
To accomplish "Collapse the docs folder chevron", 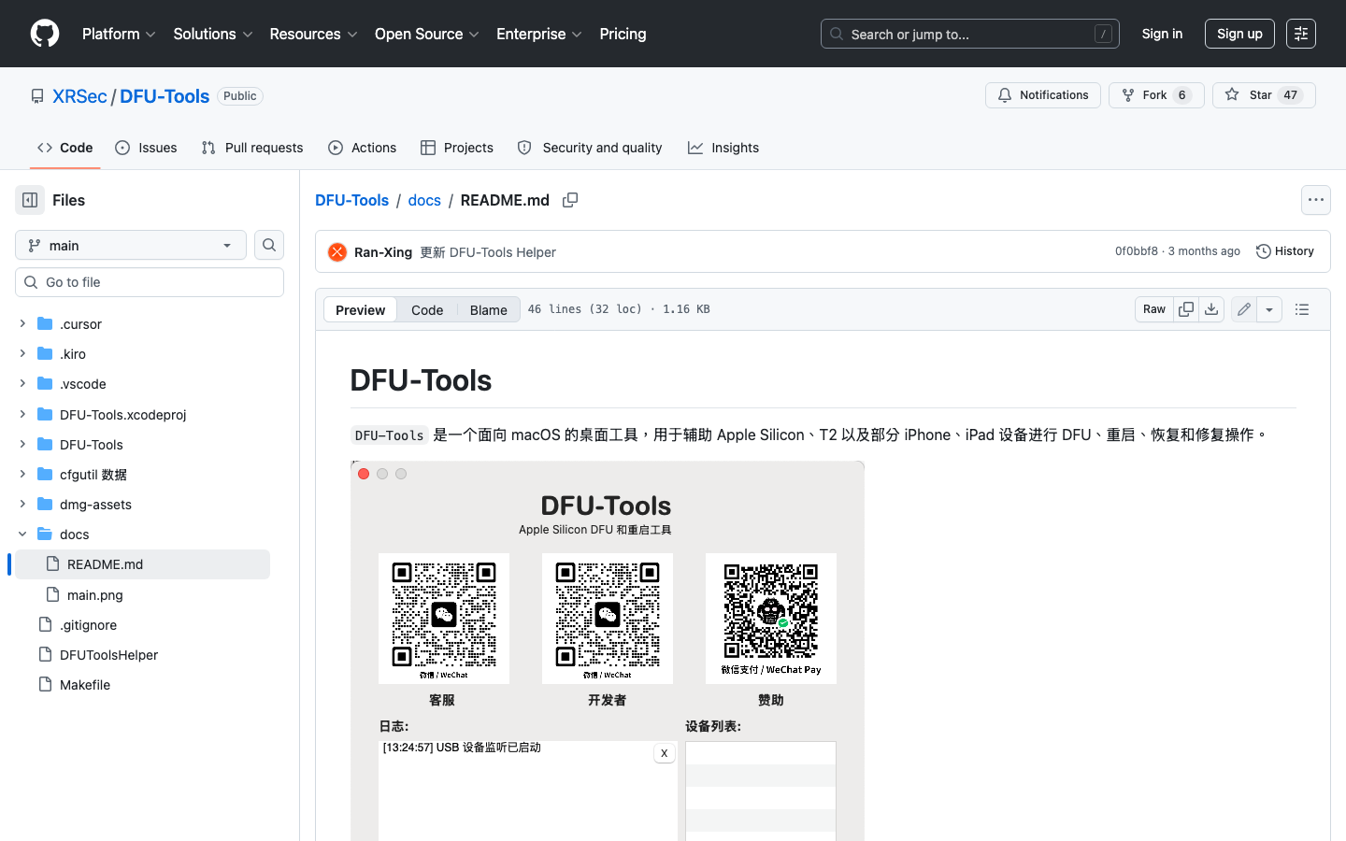I will 22,534.
